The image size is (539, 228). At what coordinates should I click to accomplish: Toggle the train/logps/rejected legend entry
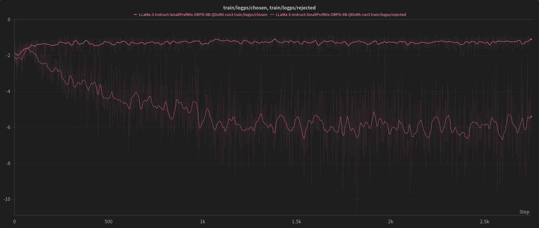point(341,14)
